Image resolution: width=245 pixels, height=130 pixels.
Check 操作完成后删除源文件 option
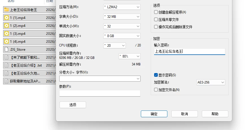point(156,27)
